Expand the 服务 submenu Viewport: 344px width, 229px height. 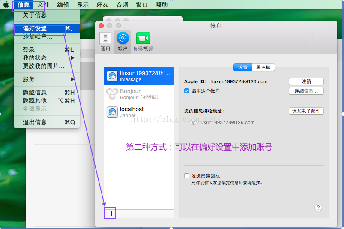coord(47,79)
